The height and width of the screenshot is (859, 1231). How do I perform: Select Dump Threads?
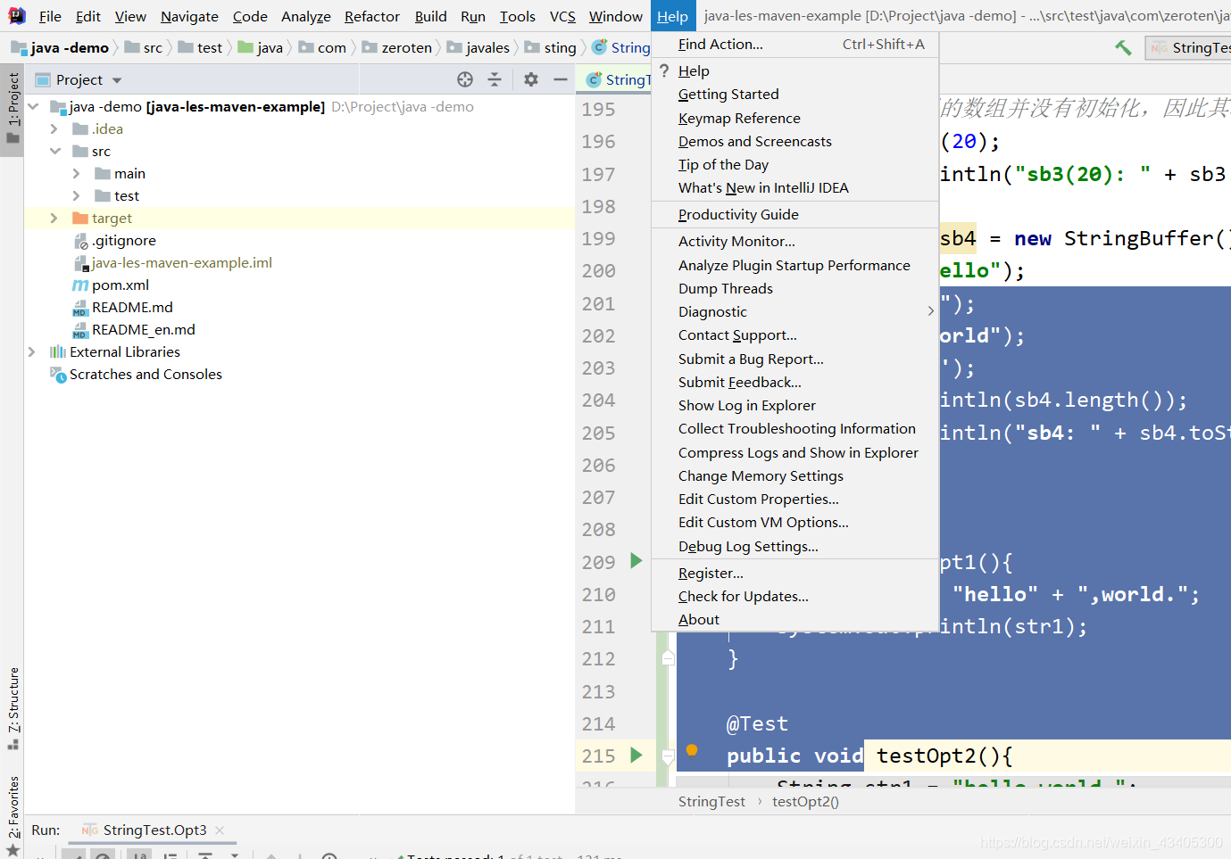pyautogui.click(x=794, y=288)
